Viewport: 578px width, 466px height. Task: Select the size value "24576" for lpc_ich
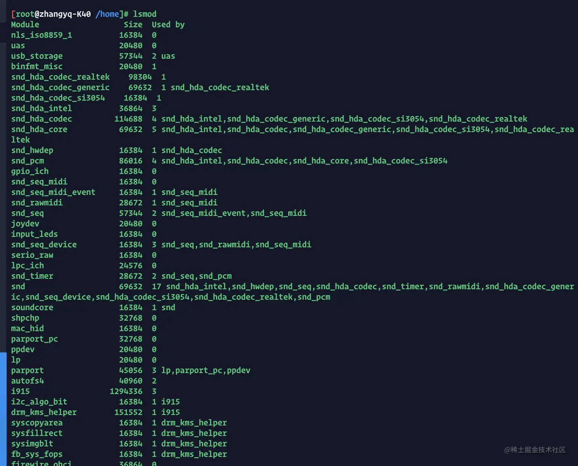coord(131,265)
